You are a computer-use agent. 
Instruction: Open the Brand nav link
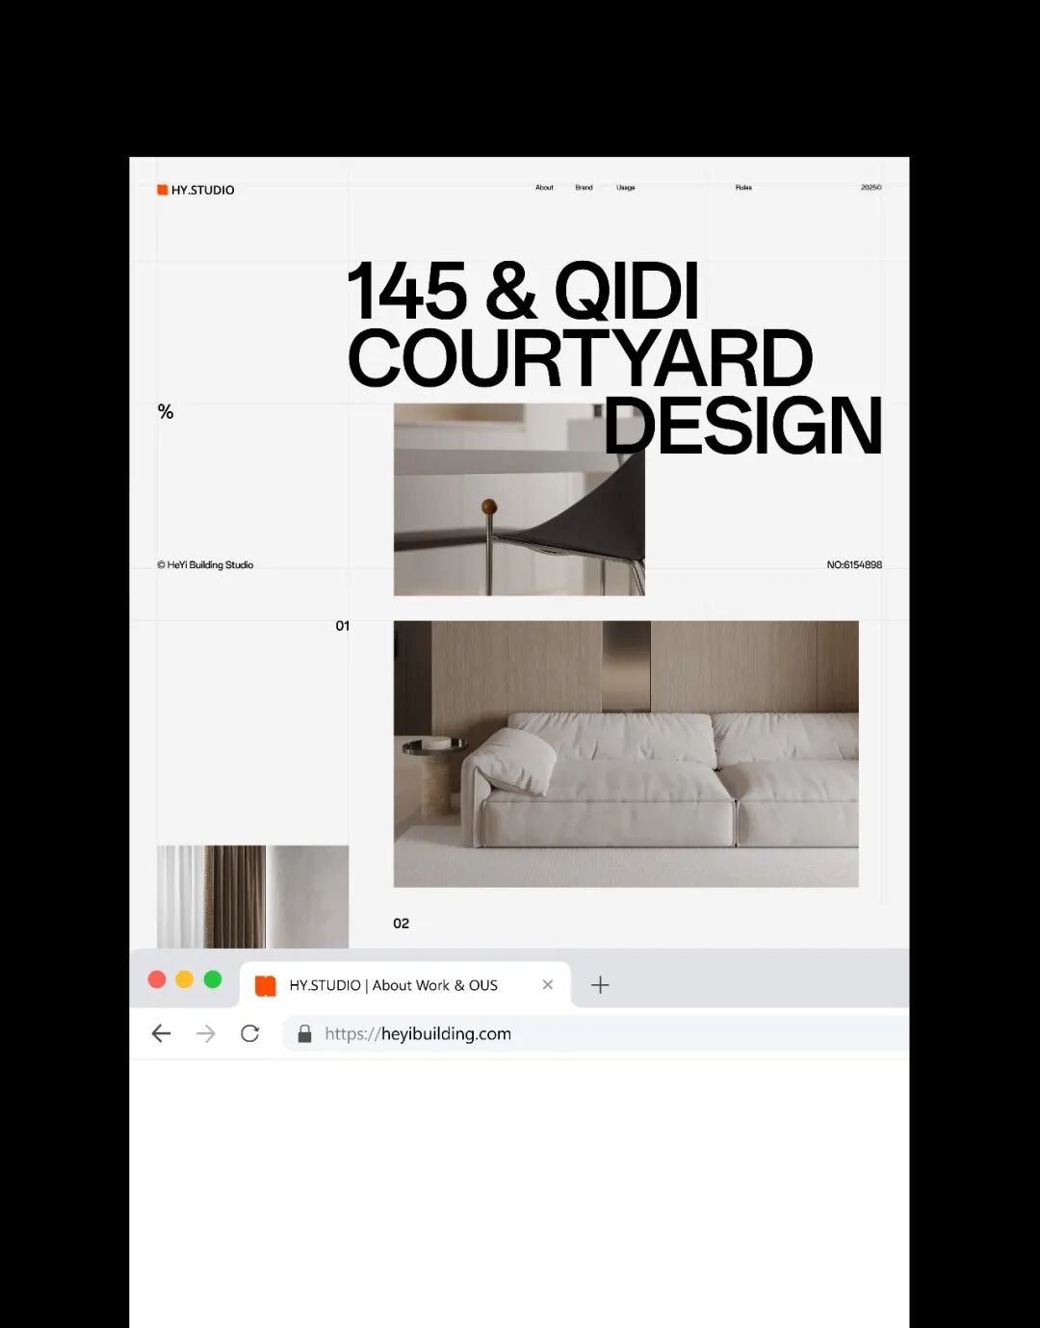[584, 188]
